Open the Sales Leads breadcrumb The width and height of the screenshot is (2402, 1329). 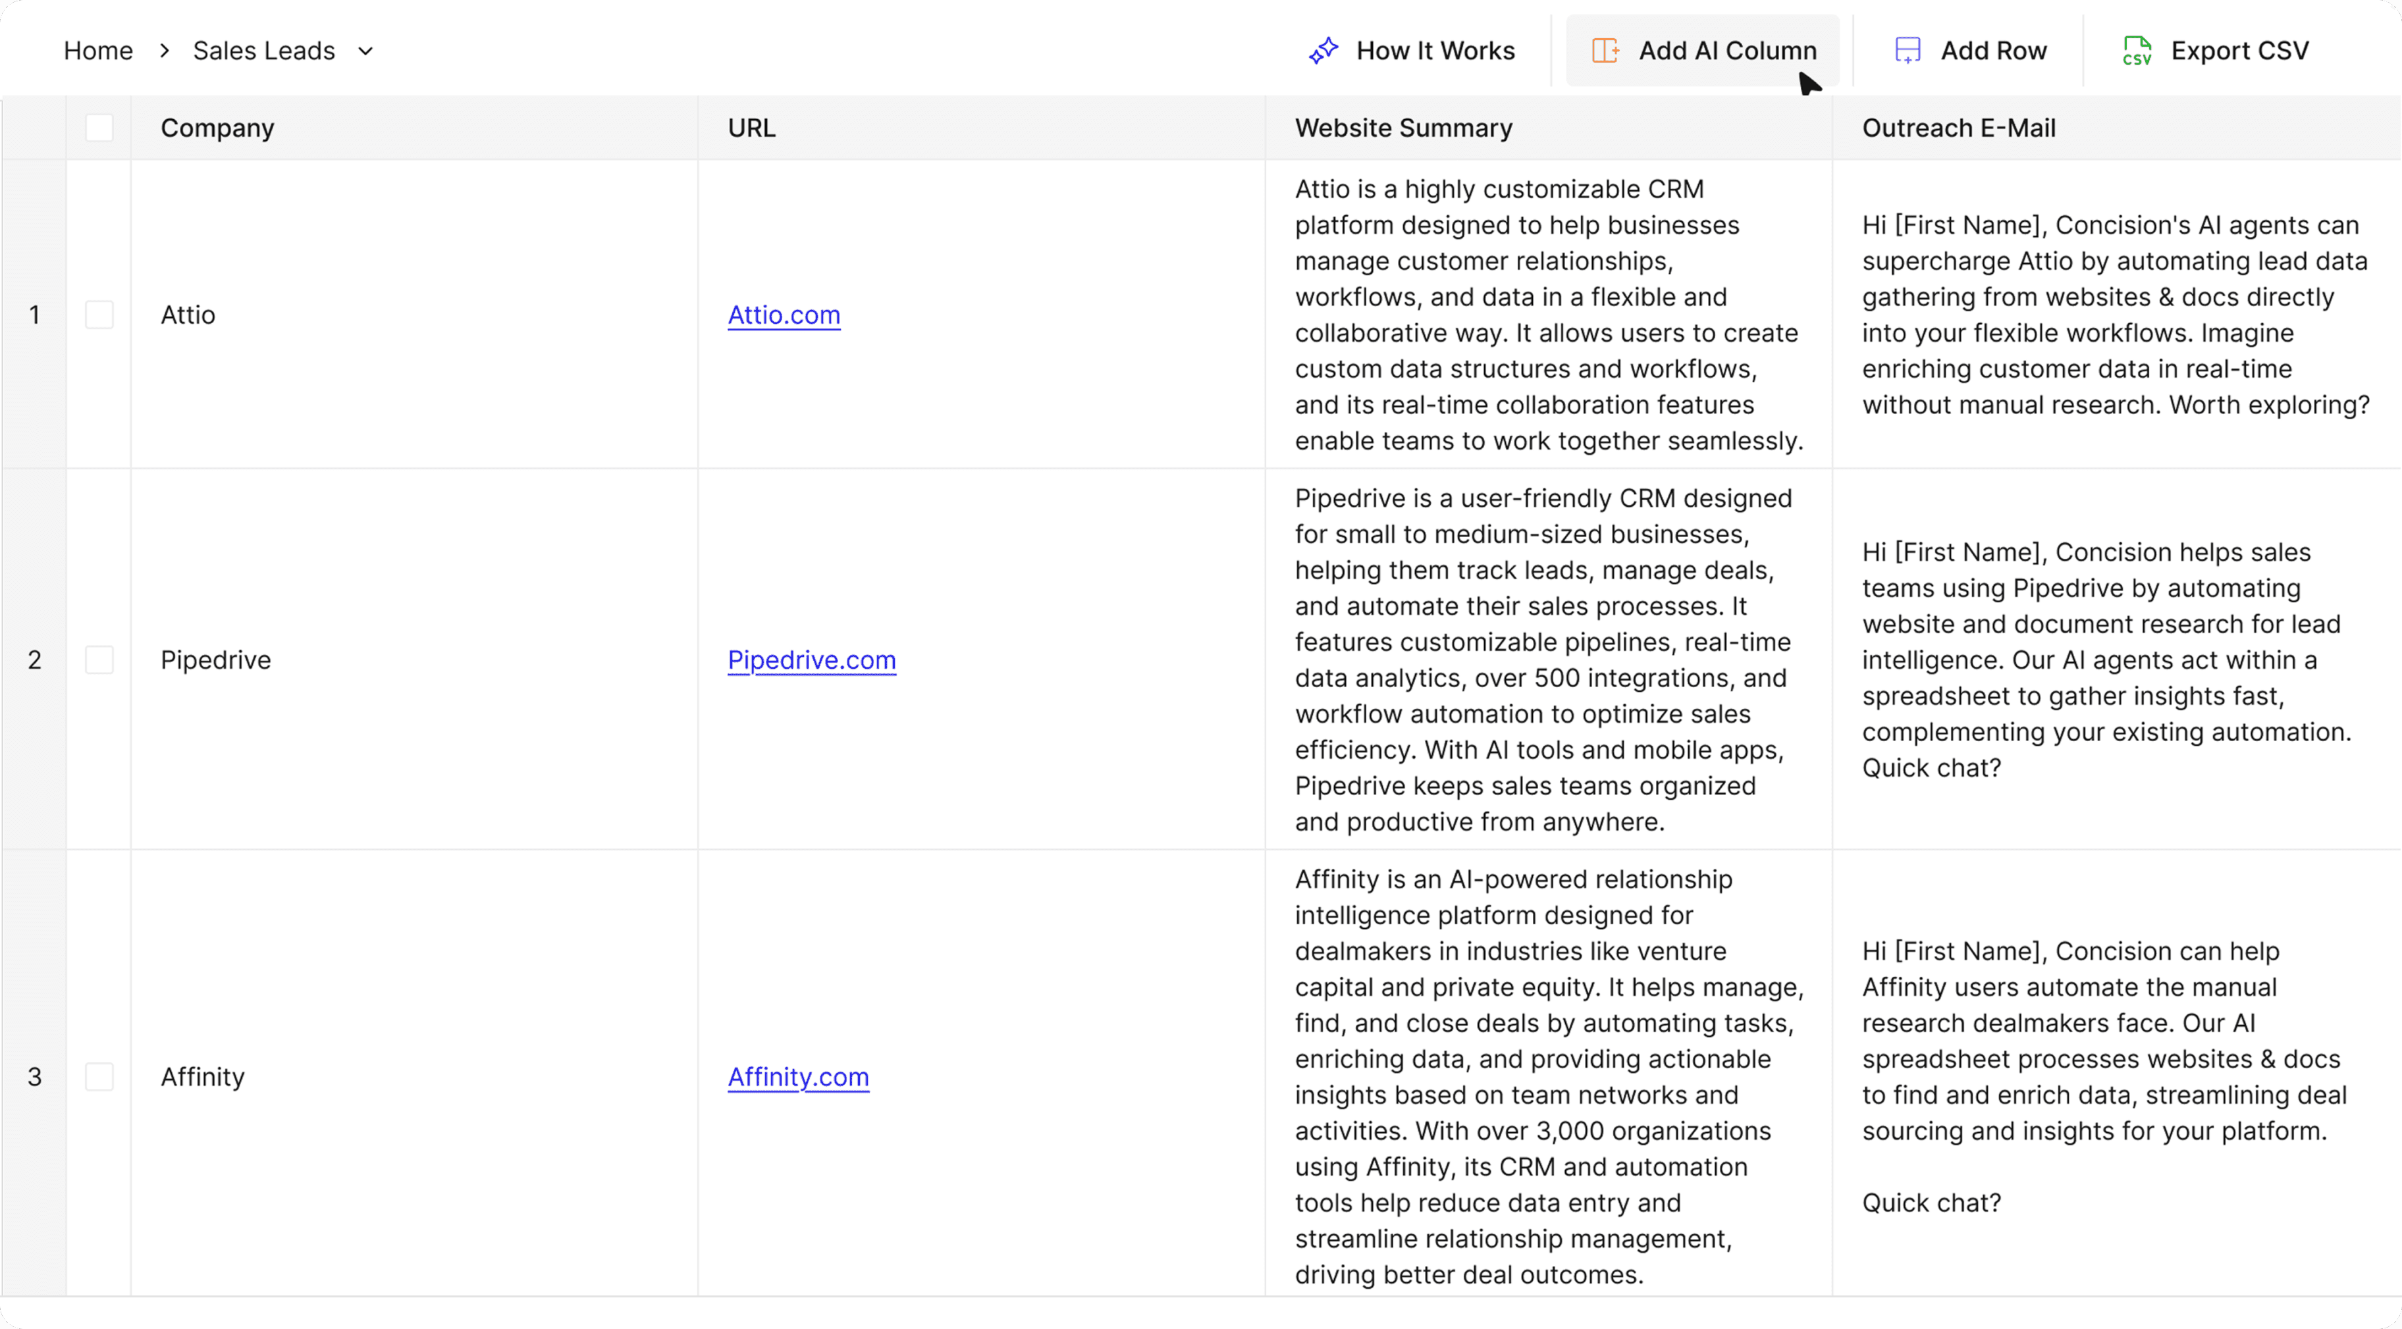[264, 50]
